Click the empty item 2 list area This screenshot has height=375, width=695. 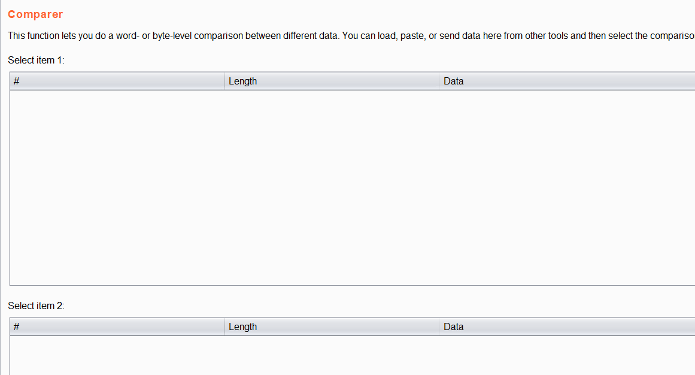tap(353, 355)
